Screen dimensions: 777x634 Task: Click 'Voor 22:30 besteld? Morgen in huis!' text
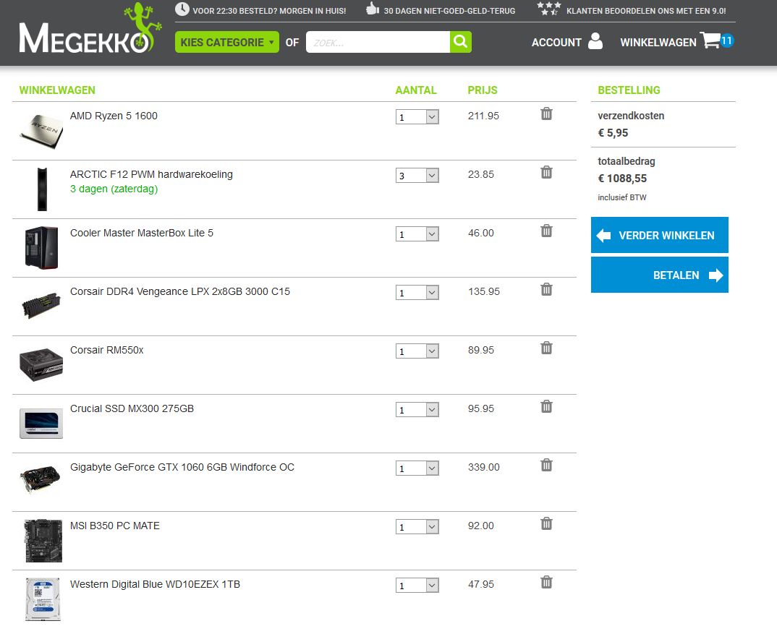coord(269,11)
